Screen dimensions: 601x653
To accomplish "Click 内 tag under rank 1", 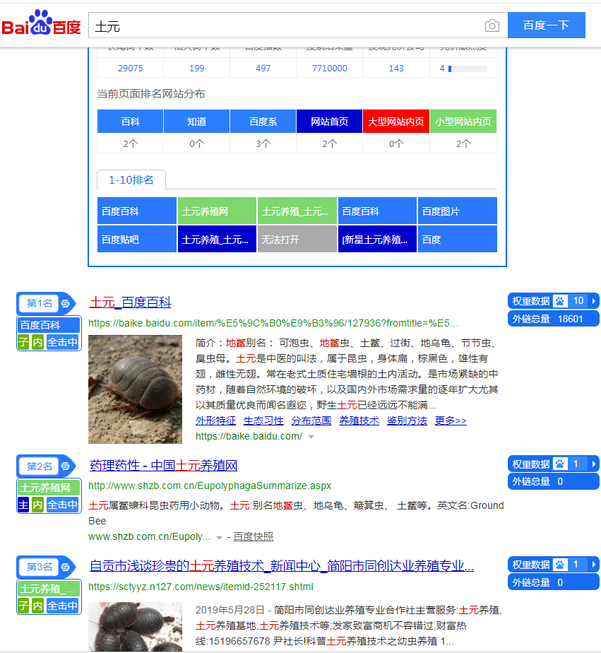I will click(38, 342).
